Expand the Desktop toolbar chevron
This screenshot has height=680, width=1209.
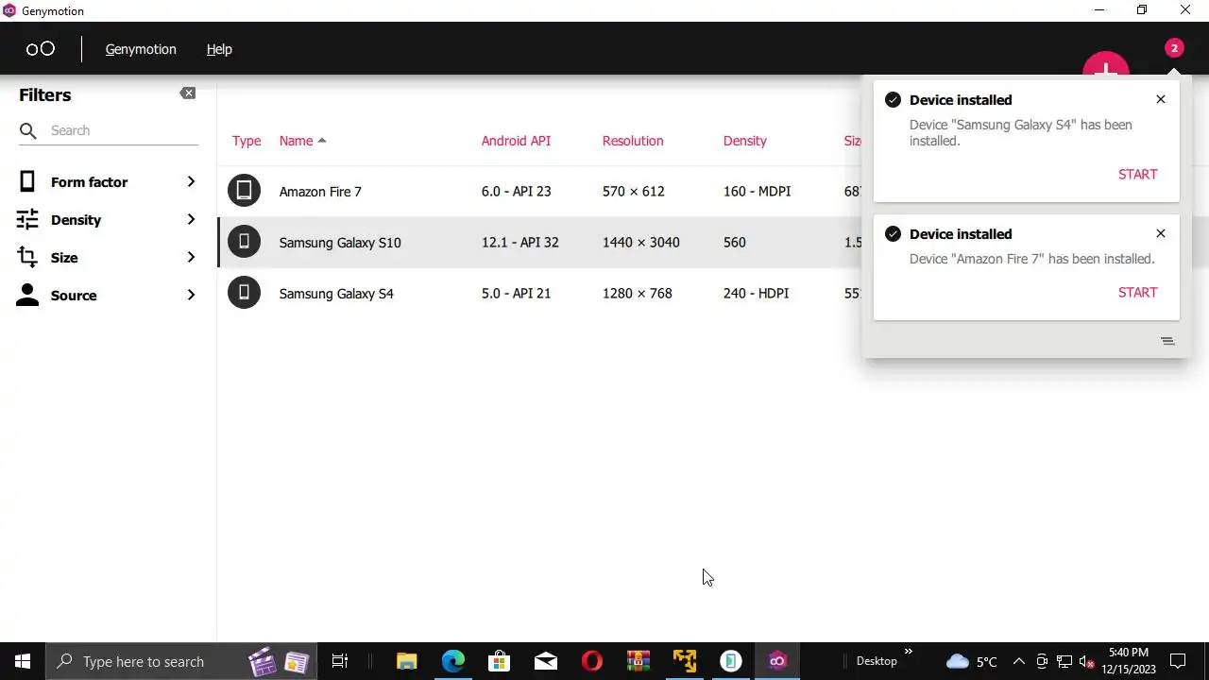(x=909, y=652)
